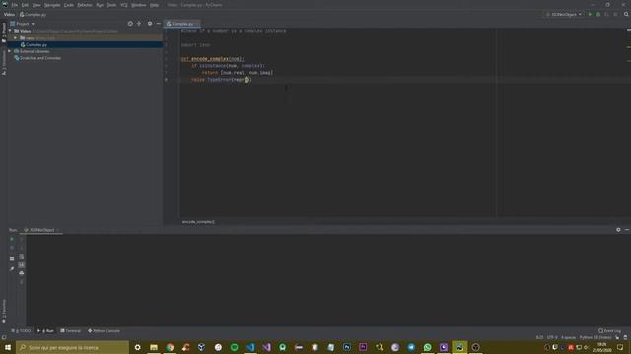Open Telegram from the taskbar
The width and height of the screenshot is (631, 354).
click(x=411, y=347)
